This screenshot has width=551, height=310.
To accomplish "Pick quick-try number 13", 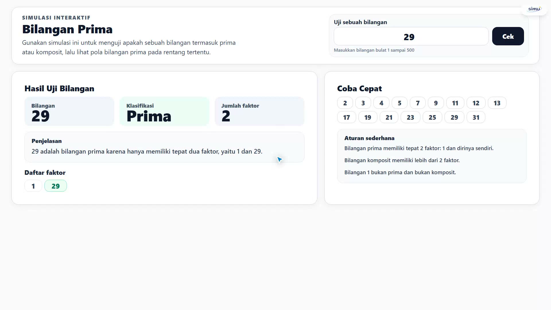I will [x=497, y=103].
